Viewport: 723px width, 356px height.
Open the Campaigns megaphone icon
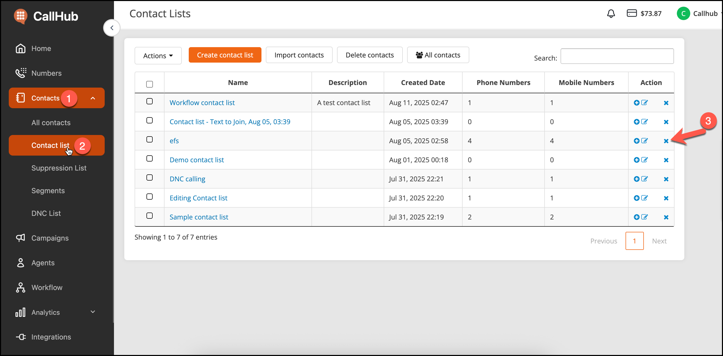[x=20, y=238]
